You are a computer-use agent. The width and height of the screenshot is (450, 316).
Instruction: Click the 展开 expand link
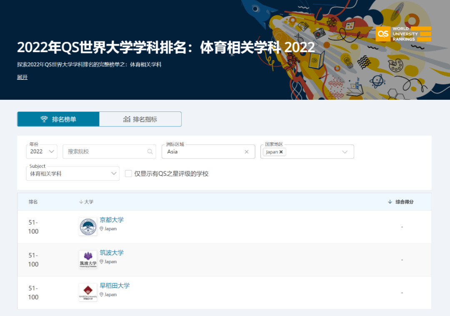22,77
